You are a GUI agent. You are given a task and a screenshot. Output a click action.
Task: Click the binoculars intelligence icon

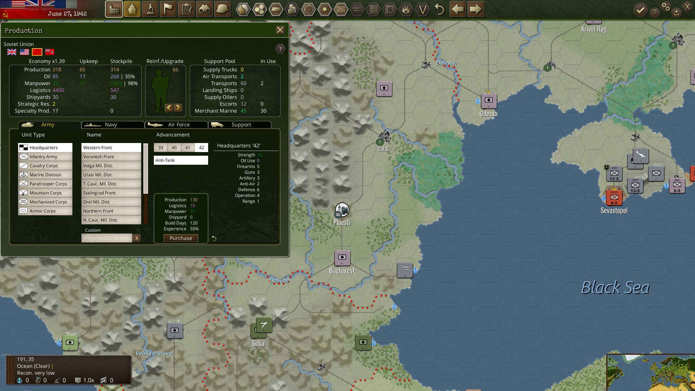coord(205,9)
